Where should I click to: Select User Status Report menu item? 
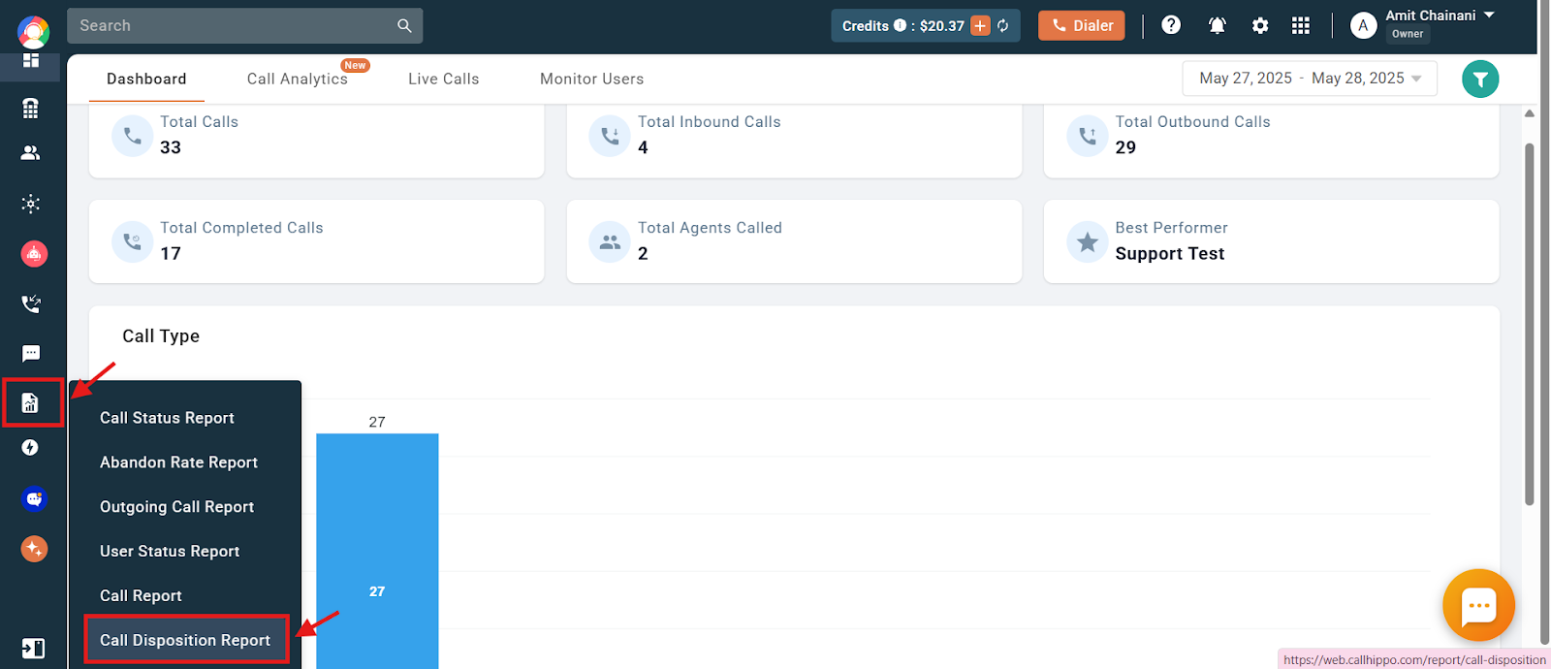point(170,552)
